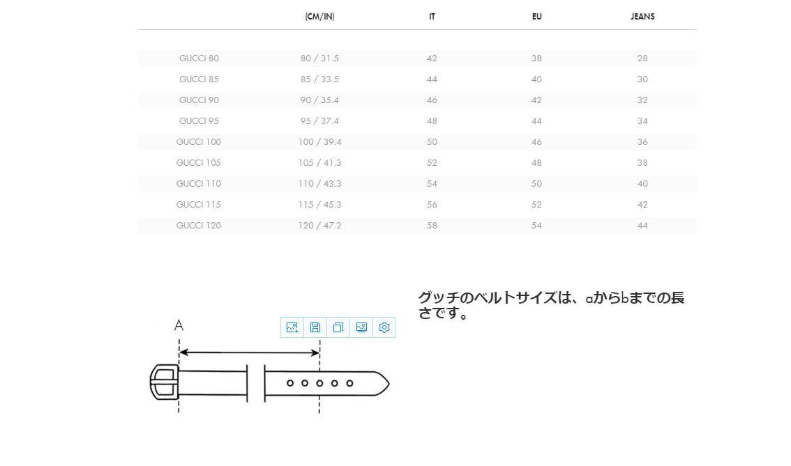This screenshot has width=791, height=466.
Task: Click the belt measurement diagram
Action: pyautogui.click(x=270, y=367)
